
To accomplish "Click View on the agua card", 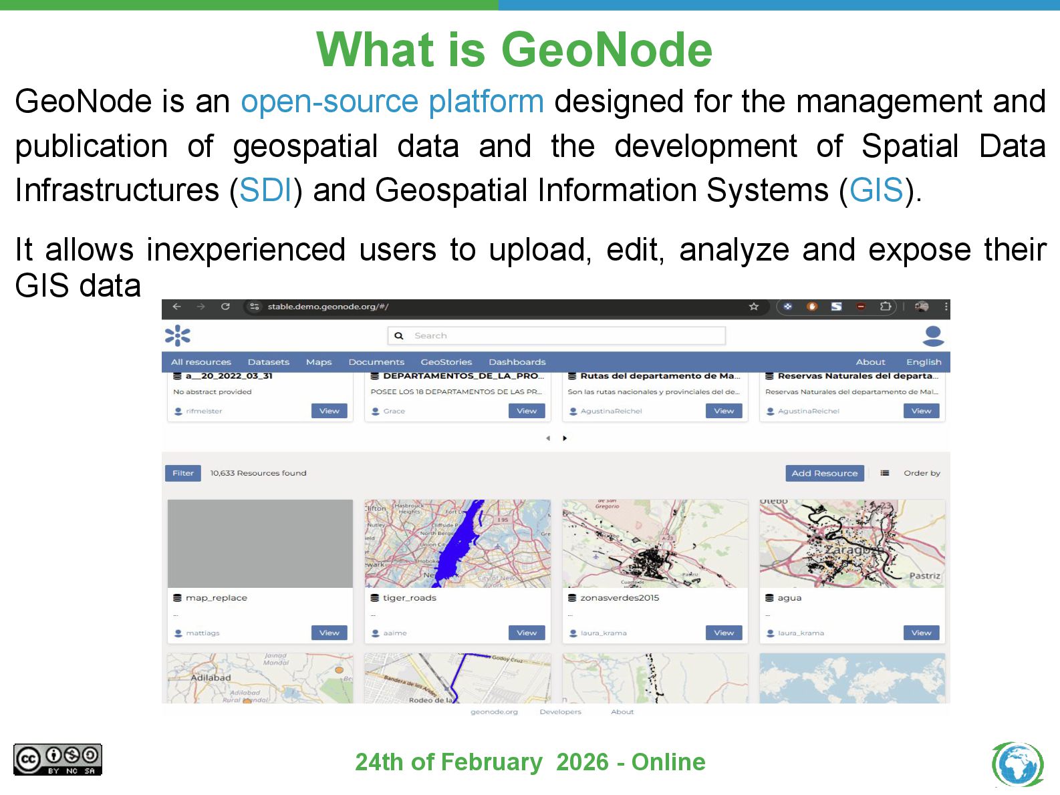I will (x=921, y=633).
